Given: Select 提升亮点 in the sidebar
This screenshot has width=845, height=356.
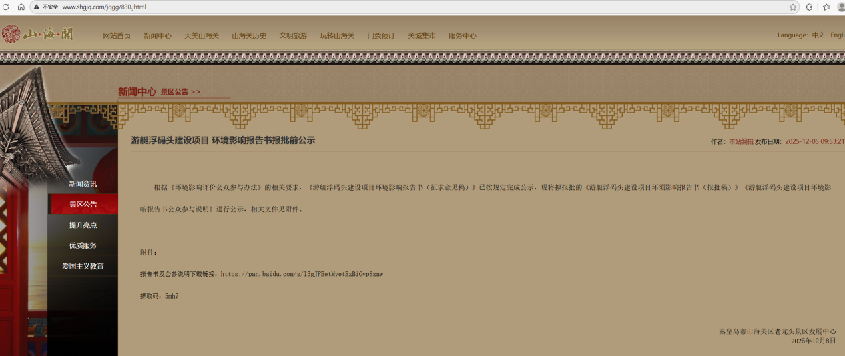Looking at the screenshot, I should point(83,225).
